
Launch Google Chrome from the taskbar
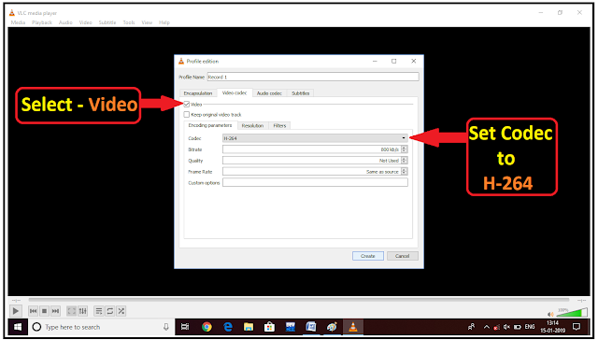[206, 327]
